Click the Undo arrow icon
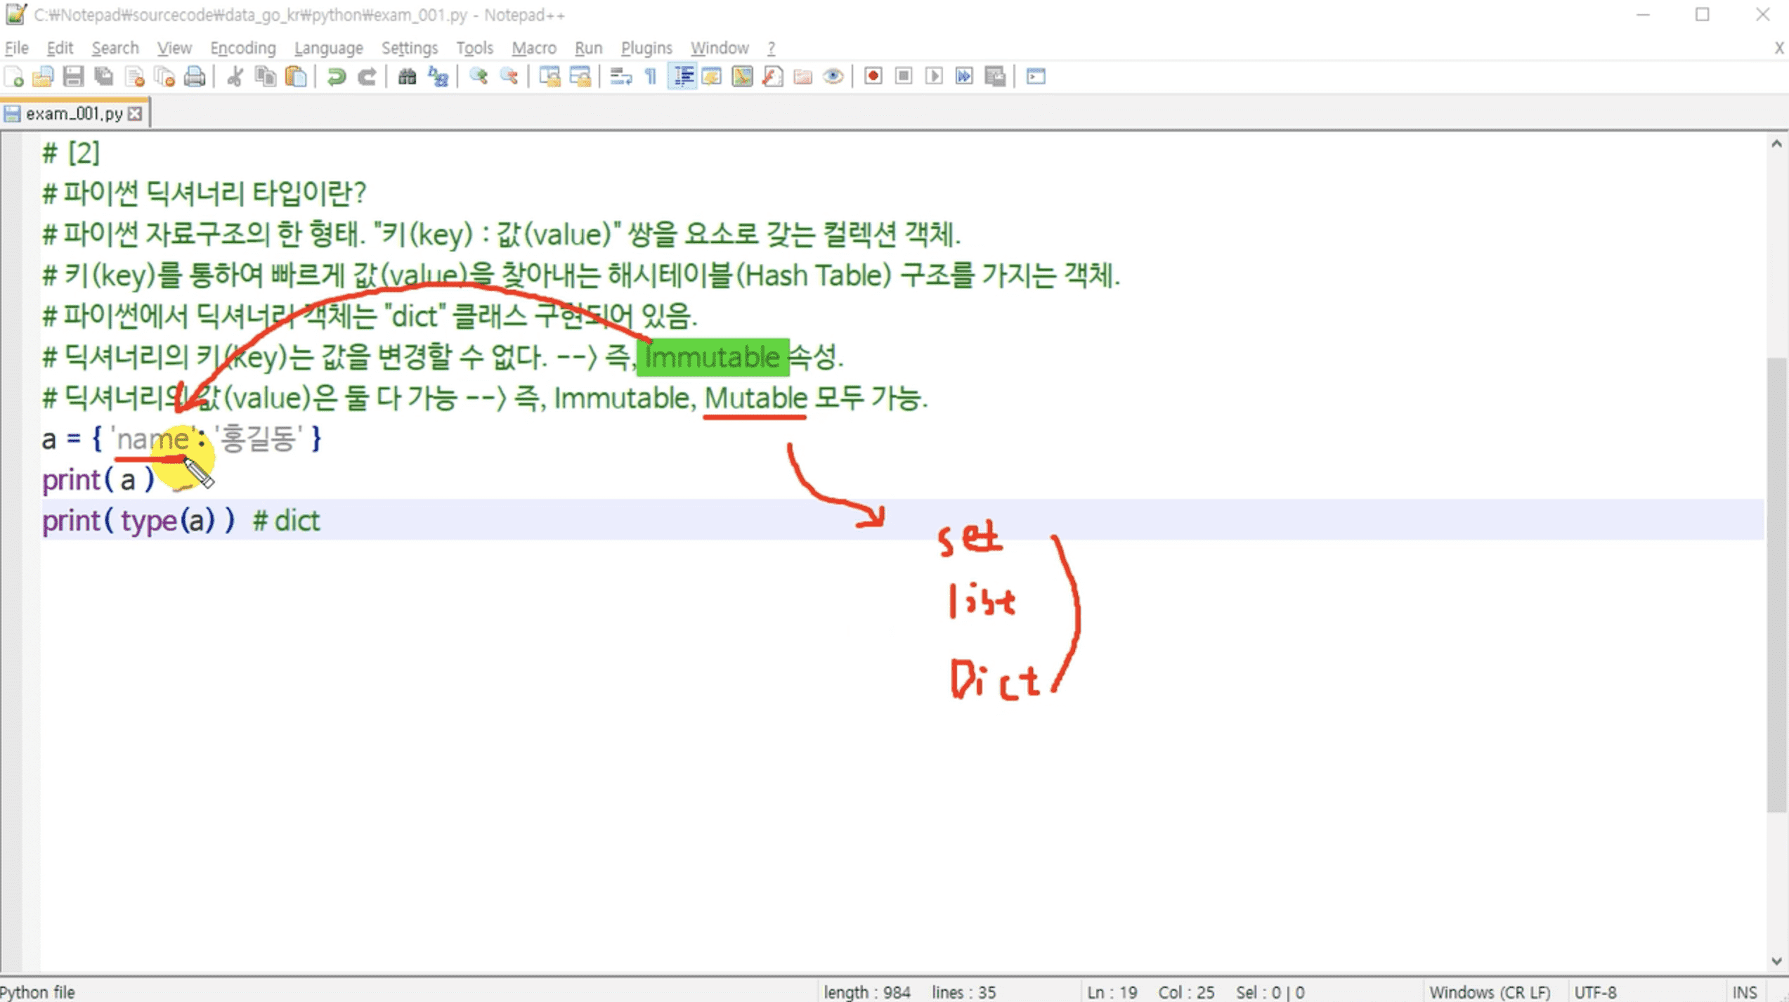Image resolution: width=1789 pixels, height=1002 pixels. point(337,76)
